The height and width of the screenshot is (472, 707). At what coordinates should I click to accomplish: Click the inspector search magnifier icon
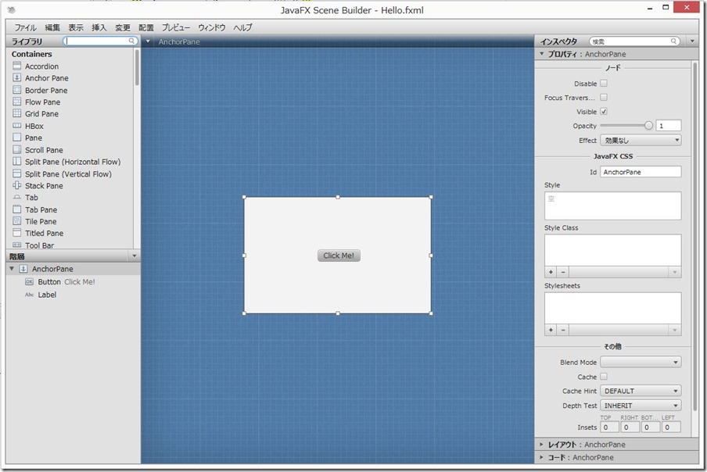pos(673,41)
